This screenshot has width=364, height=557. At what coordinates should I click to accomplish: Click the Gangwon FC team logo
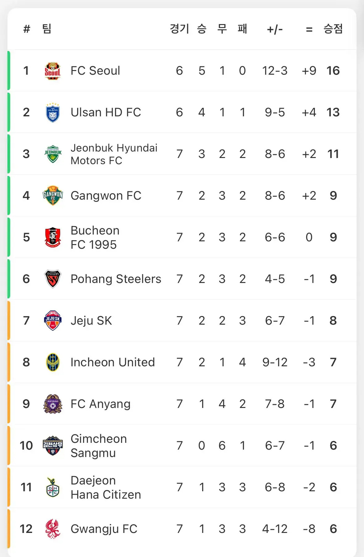[x=53, y=196]
